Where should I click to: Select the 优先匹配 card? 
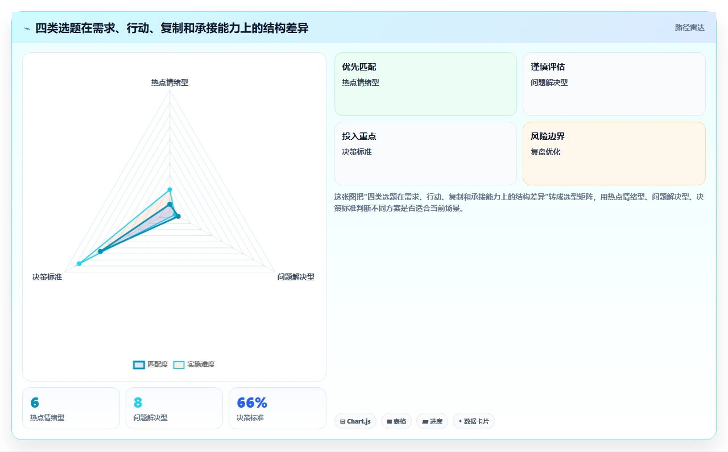[425, 84]
